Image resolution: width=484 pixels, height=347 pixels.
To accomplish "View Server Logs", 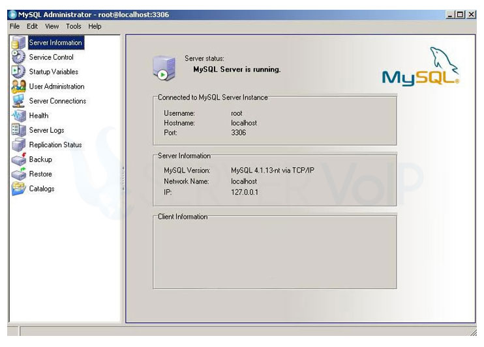I will click(46, 130).
